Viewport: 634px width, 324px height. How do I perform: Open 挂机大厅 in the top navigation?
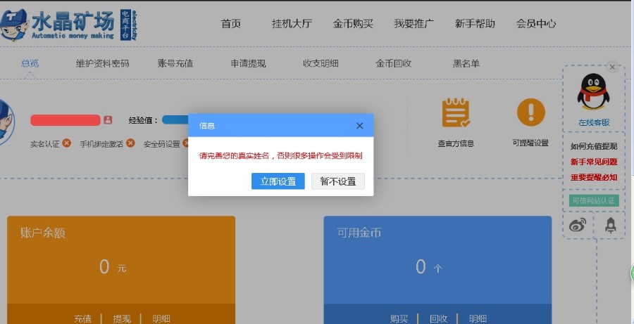click(292, 24)
